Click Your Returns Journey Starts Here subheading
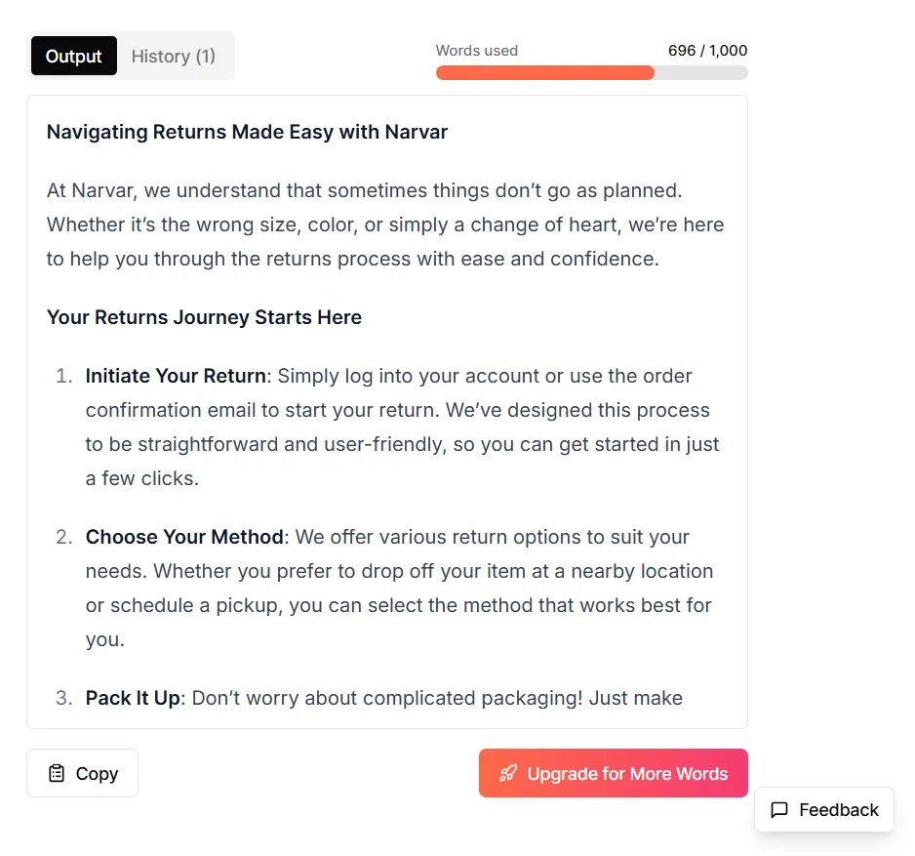This screenshot has height=856, width=915. click(x=204, y=317)
